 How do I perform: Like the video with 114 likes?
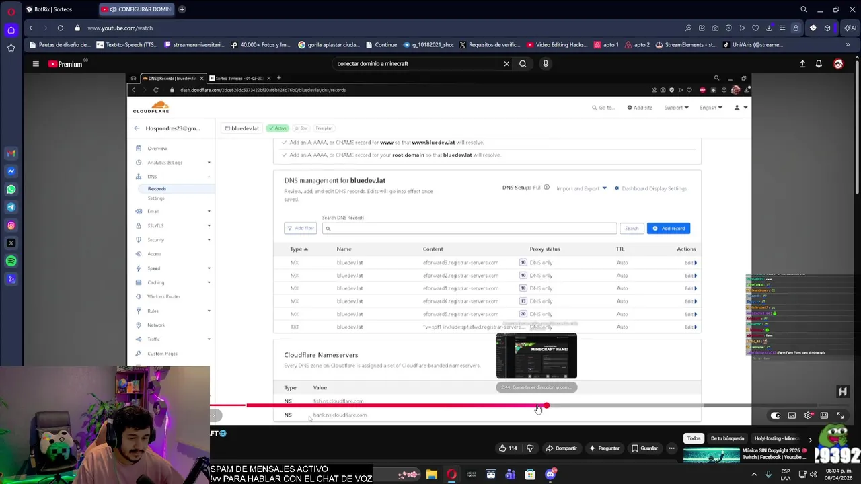508,448
